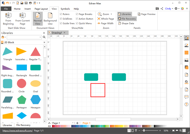Switch to the Home ribbon tab
Image resolution: width=190 pixels, height=134 pixels.
coord(17,9)
